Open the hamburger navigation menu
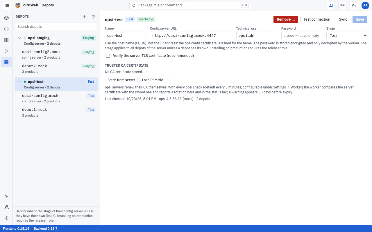The width and height of the screenshot is (372, 232). (x=7, y=5)
